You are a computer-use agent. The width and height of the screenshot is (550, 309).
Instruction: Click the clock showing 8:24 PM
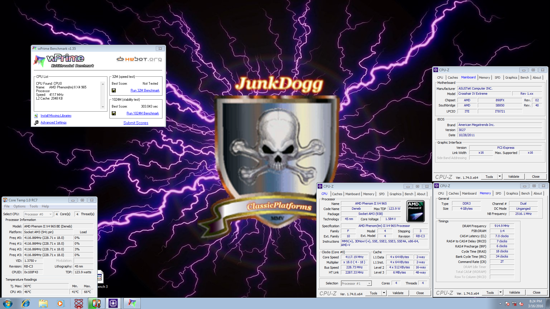(x=535, y=301)
